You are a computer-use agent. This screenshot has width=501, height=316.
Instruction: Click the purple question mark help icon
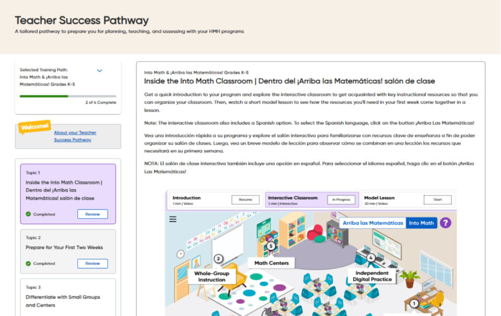(446, 223)
